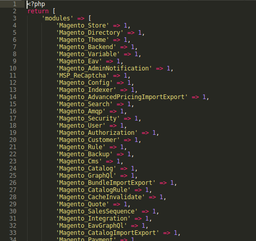This screenshot has height=241, width=256.
Task: Click the 'Magento_Theme' string
Action: (x=83, y=40)
